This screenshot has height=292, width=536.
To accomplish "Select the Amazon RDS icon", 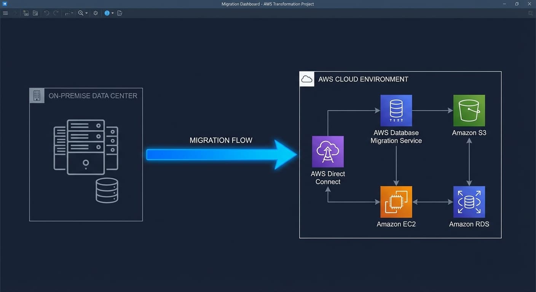I will click(x=469, y=202).
